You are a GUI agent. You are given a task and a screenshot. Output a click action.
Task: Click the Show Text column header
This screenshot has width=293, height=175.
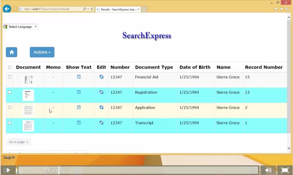79,67
